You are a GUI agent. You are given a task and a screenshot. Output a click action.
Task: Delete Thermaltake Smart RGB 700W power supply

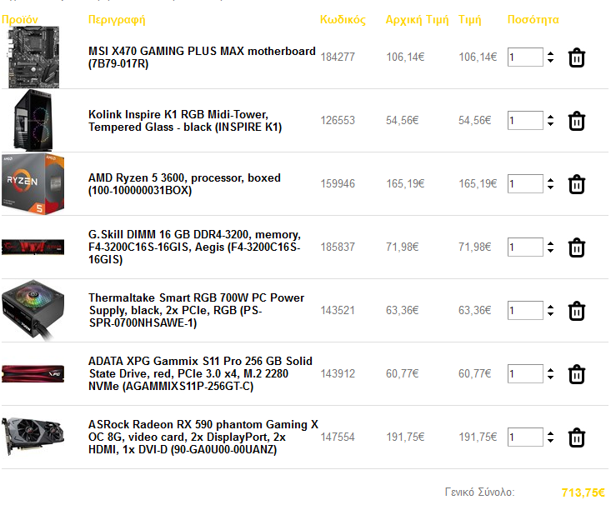[x=576, y=311]
